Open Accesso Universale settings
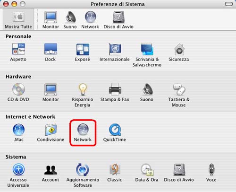The width and height of the screenshot is (236, 192). [18, 175]
